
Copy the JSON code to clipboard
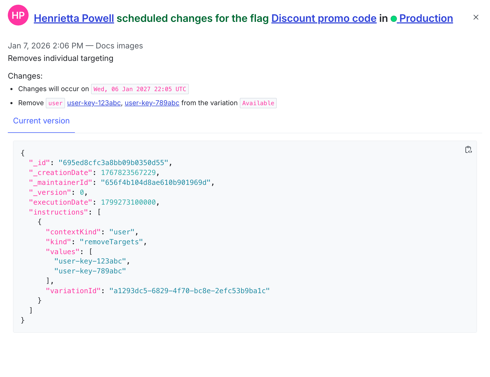[468, 150]
